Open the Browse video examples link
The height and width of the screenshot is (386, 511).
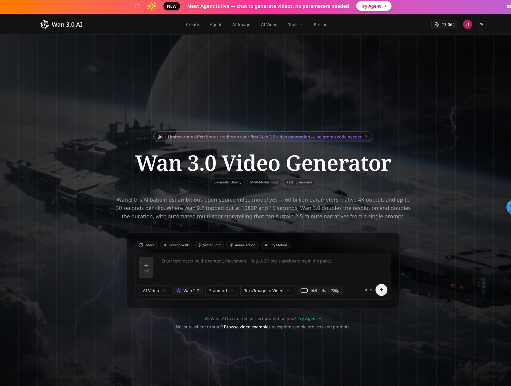pyautogui.click(x=247, y=327)
